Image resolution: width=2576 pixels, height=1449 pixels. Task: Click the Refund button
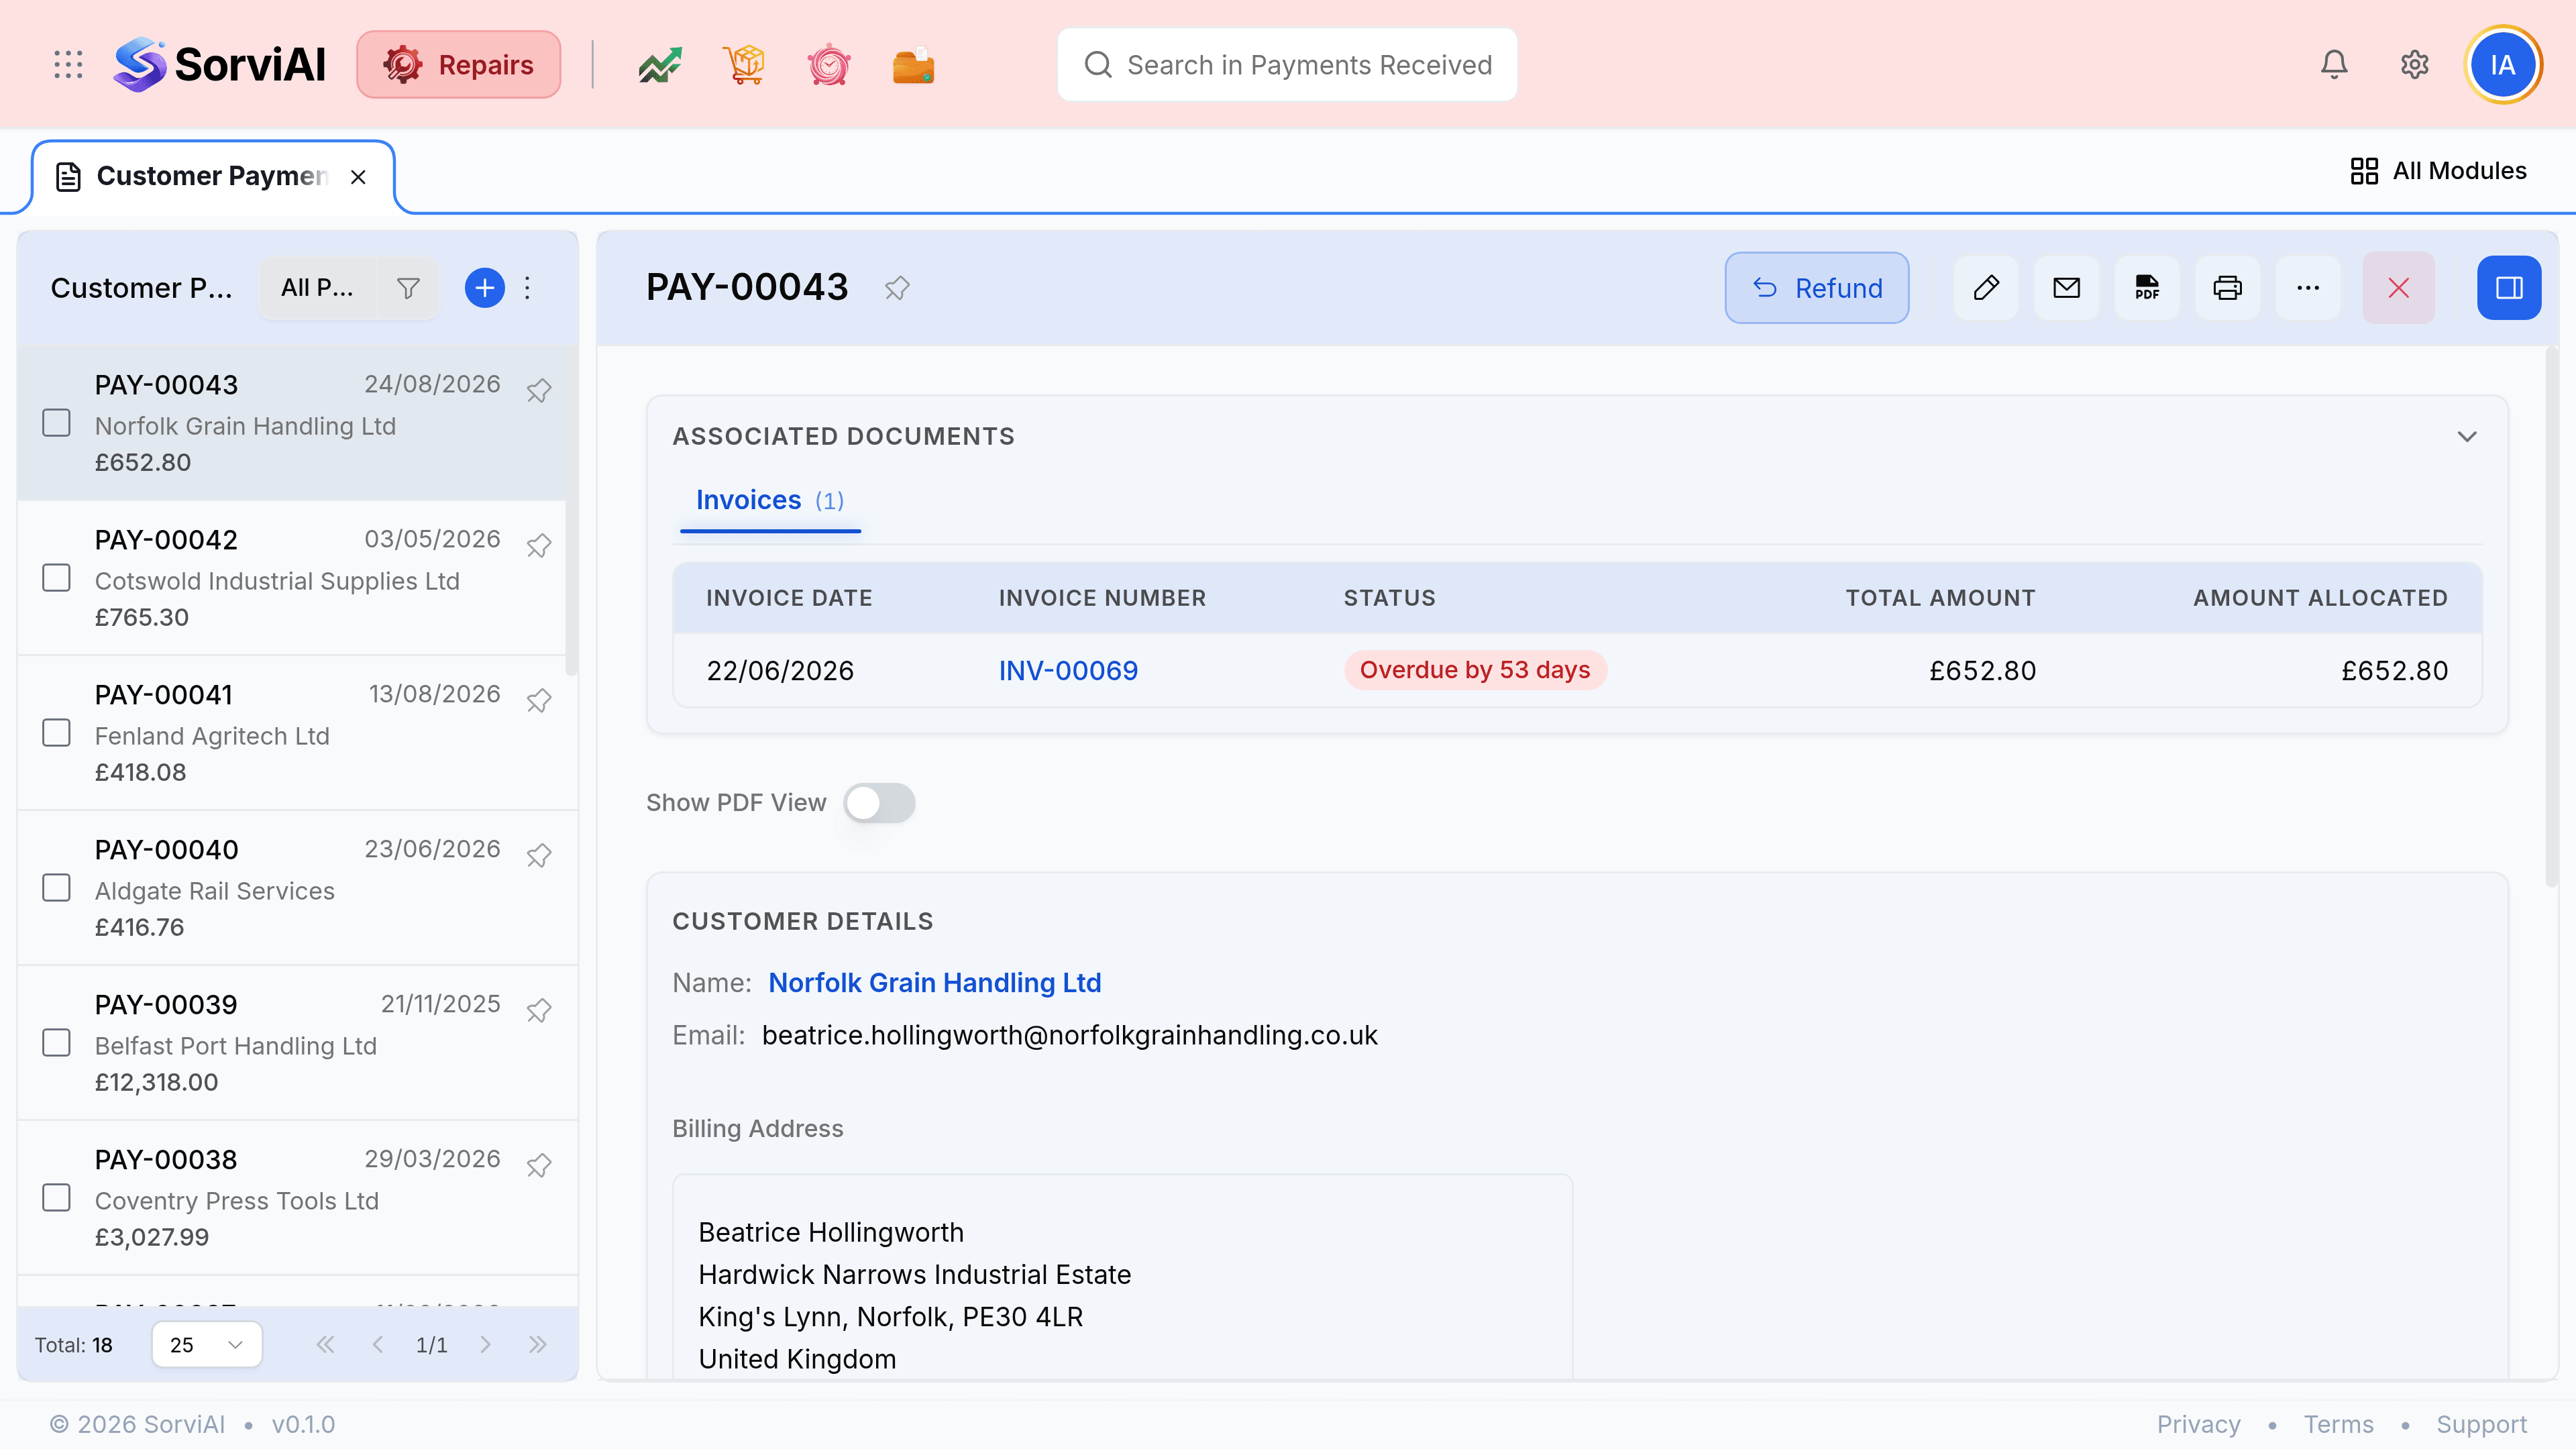tap(1817, 288)
